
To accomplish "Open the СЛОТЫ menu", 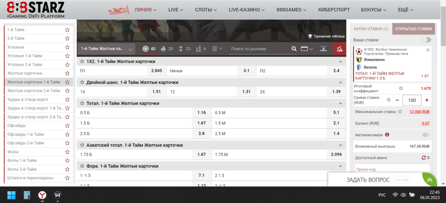I will click(x=206, y=10).
